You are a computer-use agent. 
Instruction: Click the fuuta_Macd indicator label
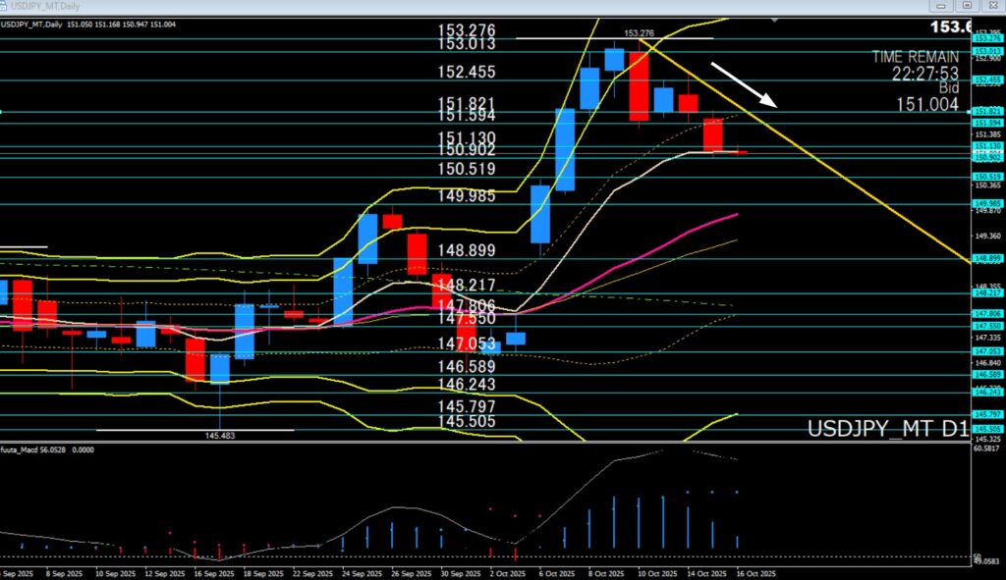[x=25, y=447]
